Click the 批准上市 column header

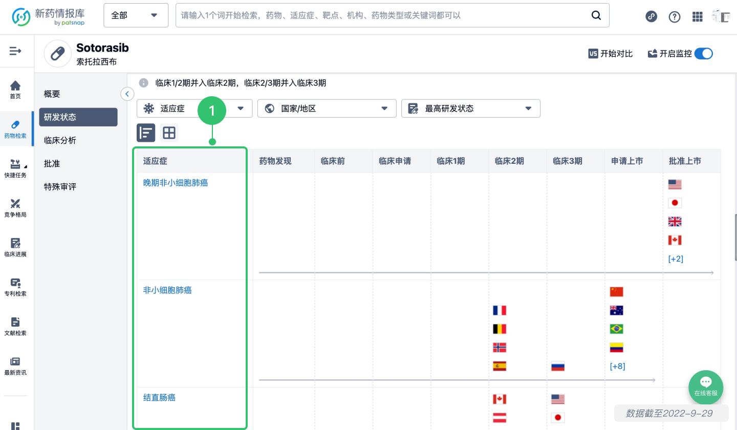685,161
